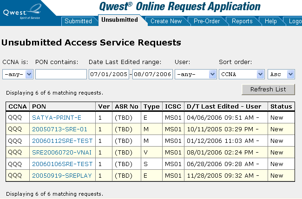Click the date 04/06/2006 09:51 AM
Image resolution: width=302 pixels, height=199 pixels.
pos(220,118)
